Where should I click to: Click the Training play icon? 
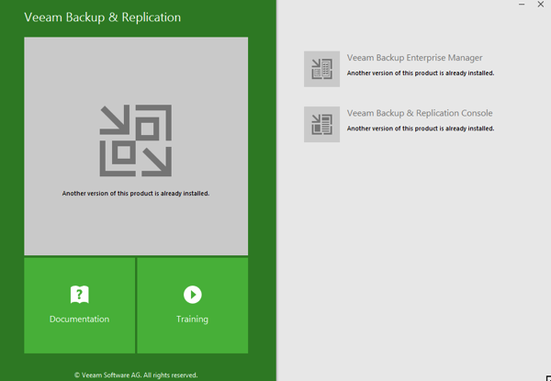193,295
